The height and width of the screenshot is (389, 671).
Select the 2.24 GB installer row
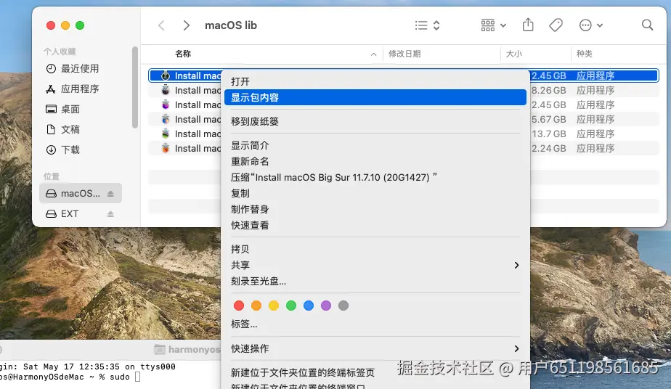(404, 148)
